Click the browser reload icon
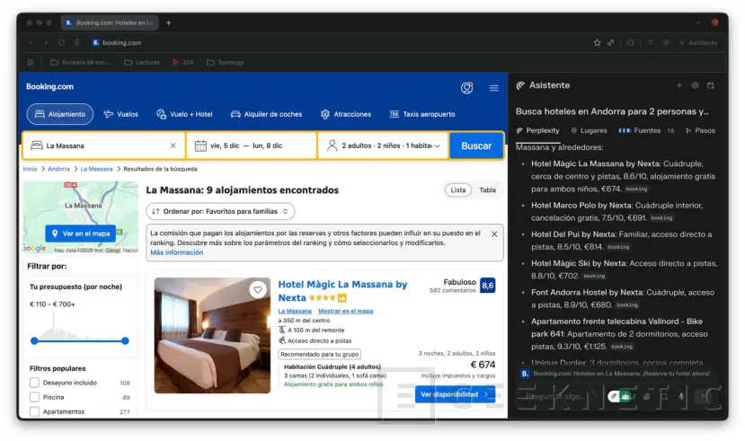 [x=62, y=43]
